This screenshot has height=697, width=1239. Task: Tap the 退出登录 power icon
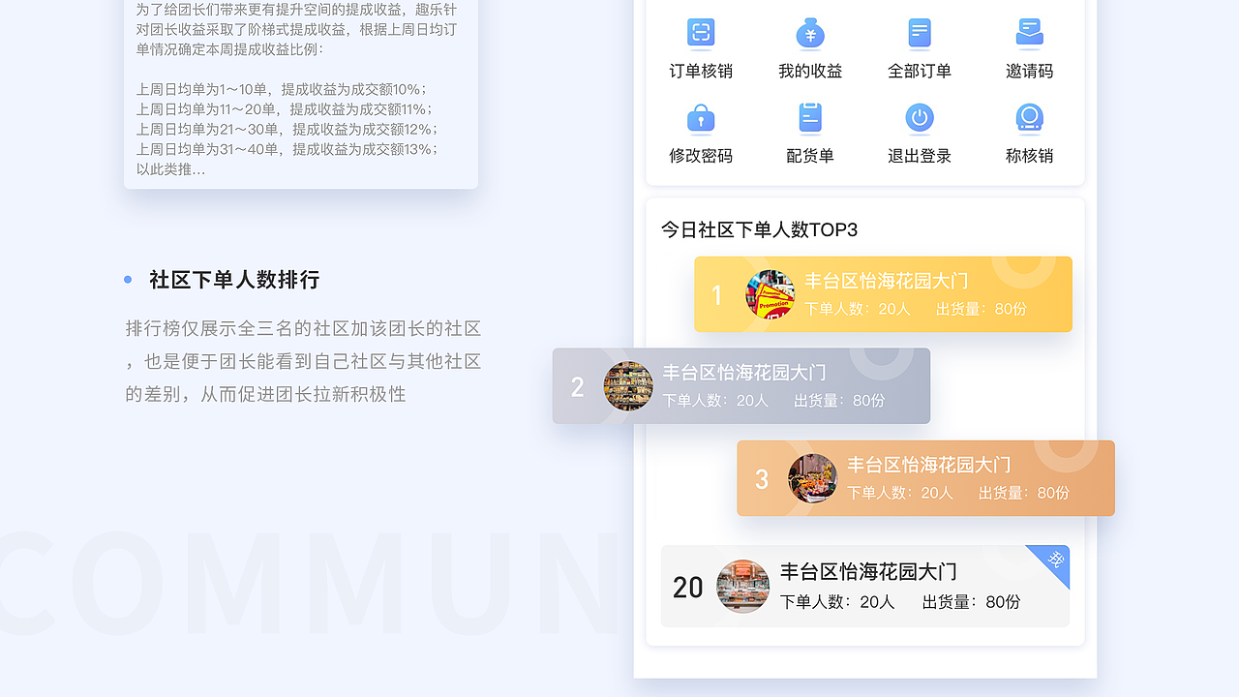920,118
